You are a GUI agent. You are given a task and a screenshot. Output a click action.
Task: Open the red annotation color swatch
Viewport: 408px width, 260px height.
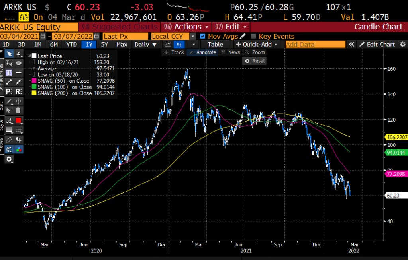[x=18, y=120]
